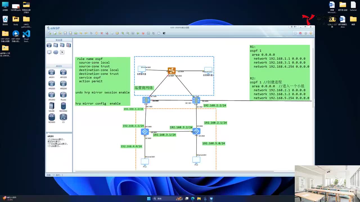
Task: Click the Redo arrow toolbar icon
Action: 86,33
